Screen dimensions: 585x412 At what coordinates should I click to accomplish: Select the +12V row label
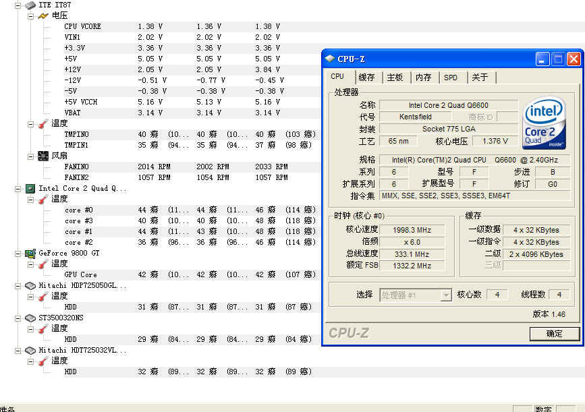73,69
